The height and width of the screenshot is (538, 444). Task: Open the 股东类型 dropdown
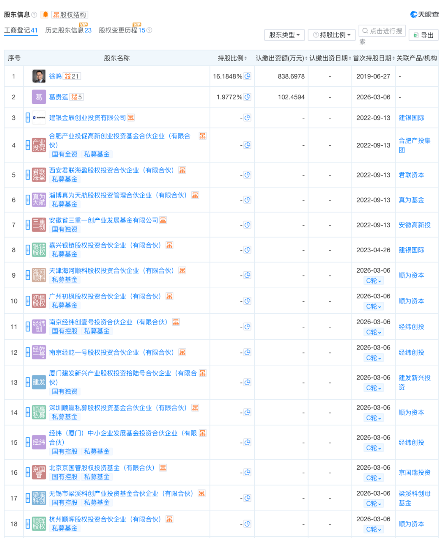click(284, 35)
